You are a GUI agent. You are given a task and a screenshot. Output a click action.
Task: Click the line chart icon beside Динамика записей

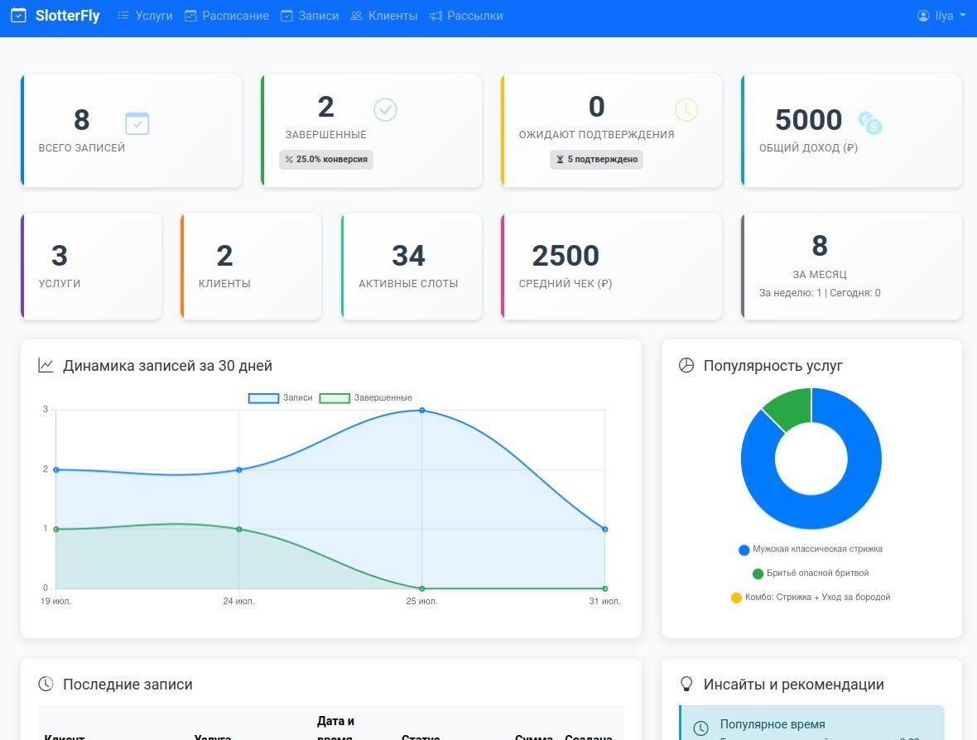point(46,366)
